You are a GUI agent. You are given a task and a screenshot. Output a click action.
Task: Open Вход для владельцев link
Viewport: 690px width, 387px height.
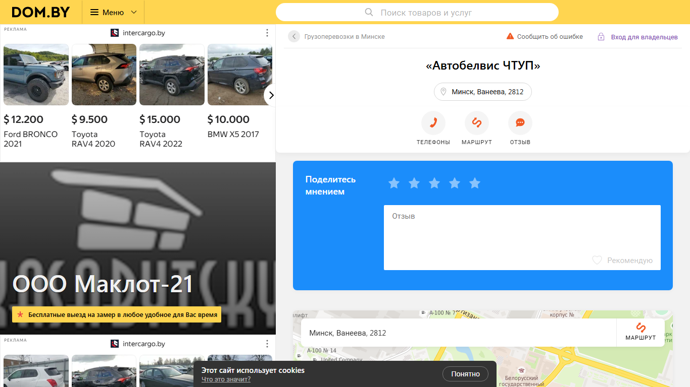tap(645, 37)
